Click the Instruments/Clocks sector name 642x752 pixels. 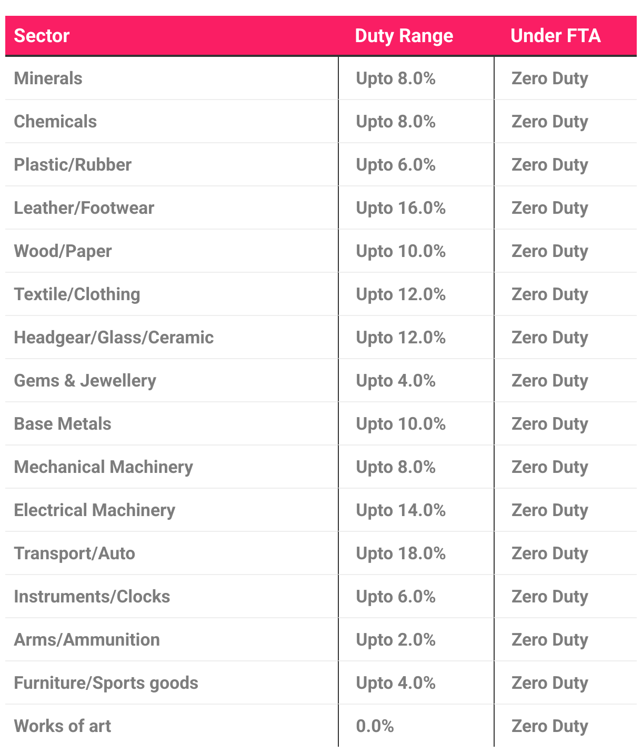[x=92, y=597]
